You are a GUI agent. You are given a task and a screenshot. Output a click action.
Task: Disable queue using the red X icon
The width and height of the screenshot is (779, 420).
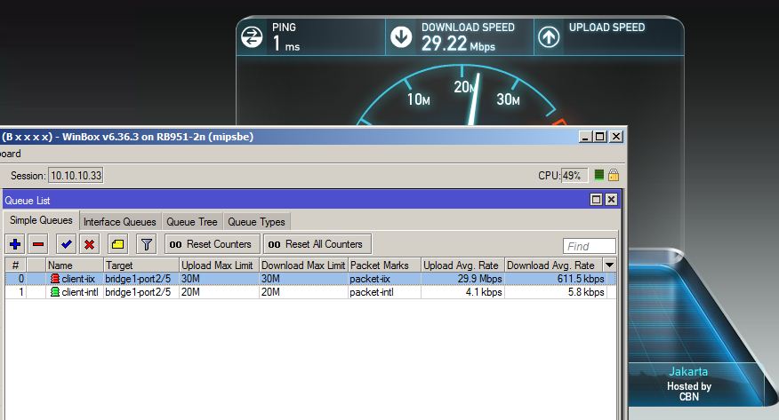coord(90,244)
